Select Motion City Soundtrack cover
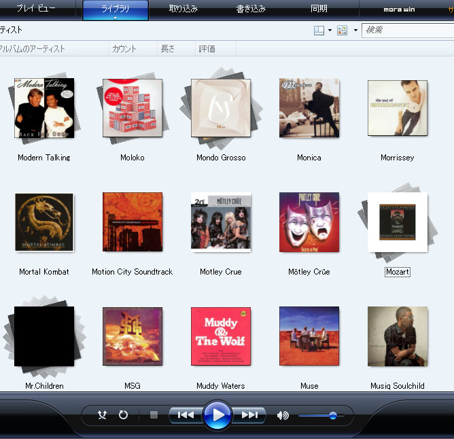 [133, 222]
